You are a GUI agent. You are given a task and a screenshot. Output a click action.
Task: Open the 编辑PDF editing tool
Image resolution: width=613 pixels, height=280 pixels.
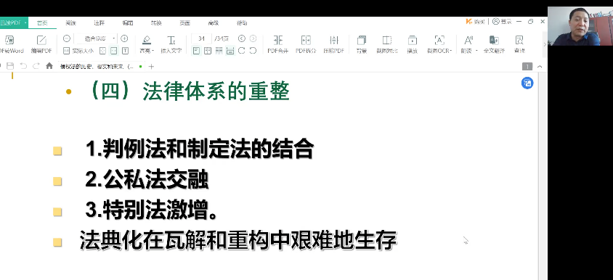click(x=41, y=40)
